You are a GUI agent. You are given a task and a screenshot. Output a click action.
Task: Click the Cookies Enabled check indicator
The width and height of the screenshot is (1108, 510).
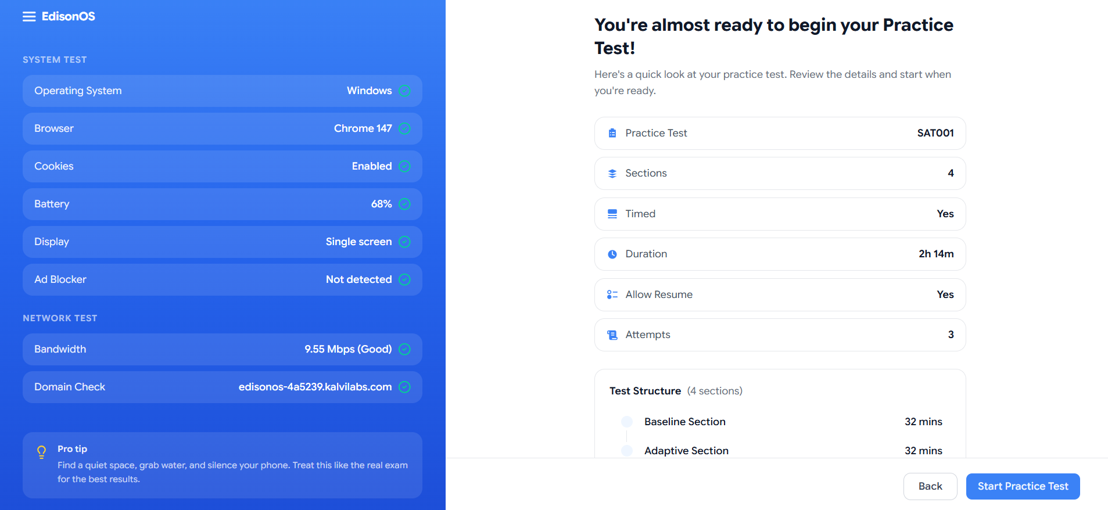pos(405,166)
